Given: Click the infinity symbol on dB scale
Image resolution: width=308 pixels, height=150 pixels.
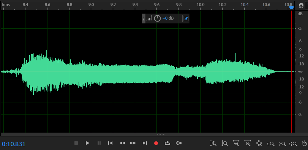Looking at the screenshot, I should tap(300, 72).
